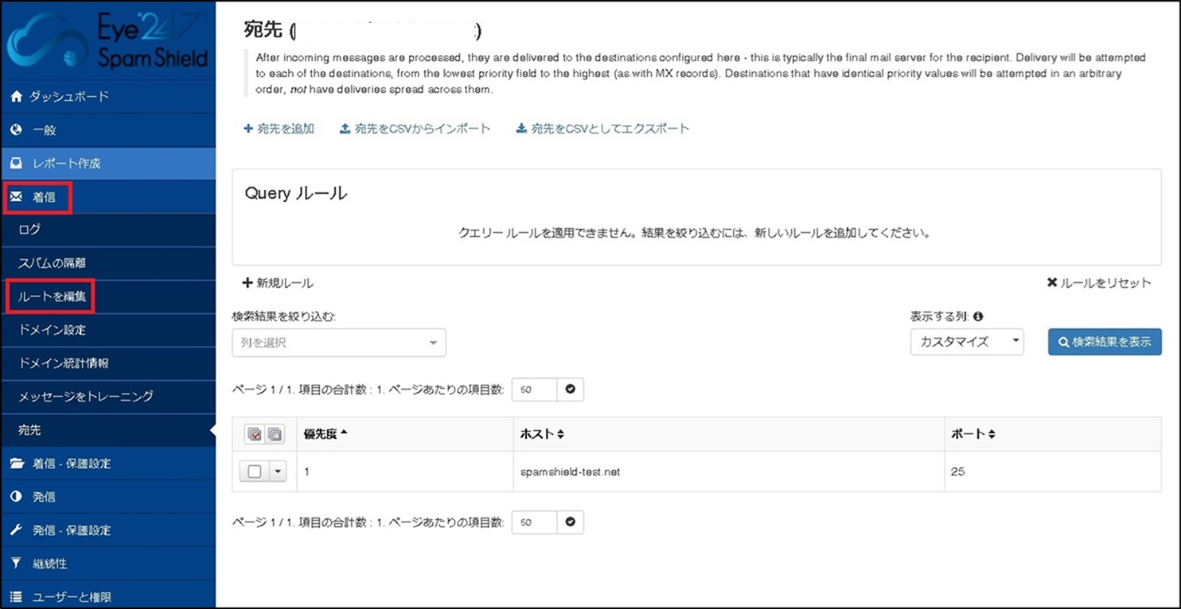The image size is (1181, 609).
Task: Click the home icon beside ダッシュボード
Action: coord(16,96)
